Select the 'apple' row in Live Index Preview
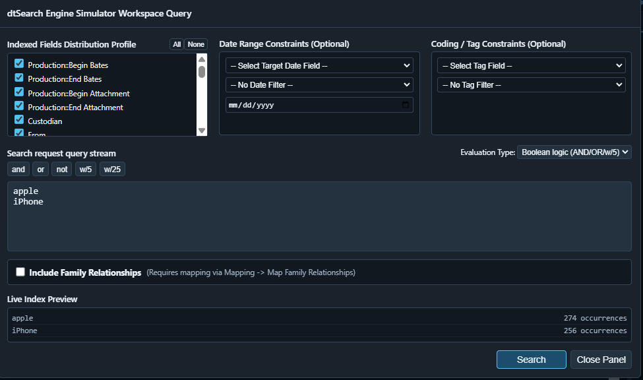This screenshot has height=380, width=643. pos(319,318)
